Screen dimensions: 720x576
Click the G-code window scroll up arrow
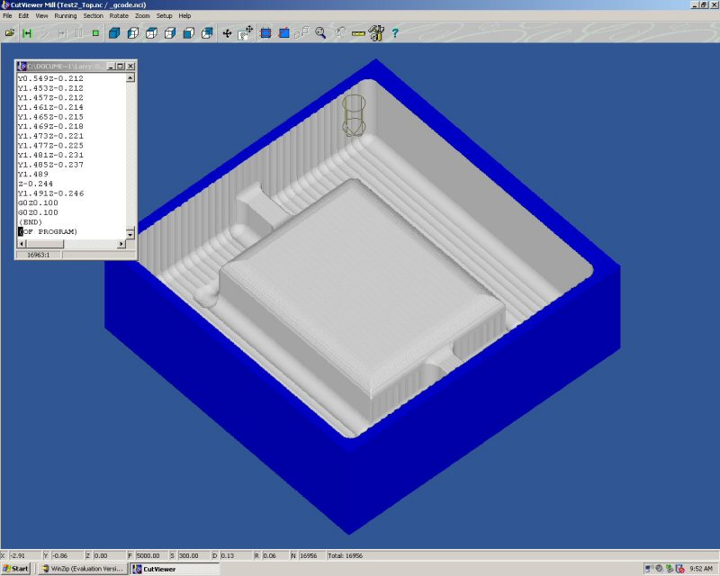[130, 77]
